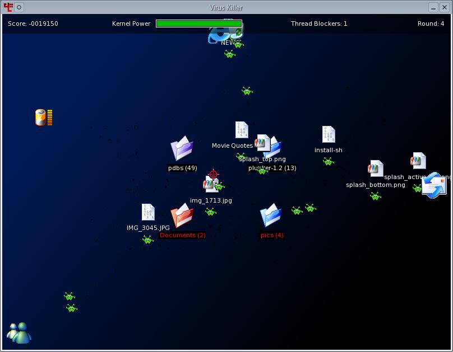Click the splash_active.png file icon
Image resolution: width=453 pixels, height=352 pixels.
(418, 161)
